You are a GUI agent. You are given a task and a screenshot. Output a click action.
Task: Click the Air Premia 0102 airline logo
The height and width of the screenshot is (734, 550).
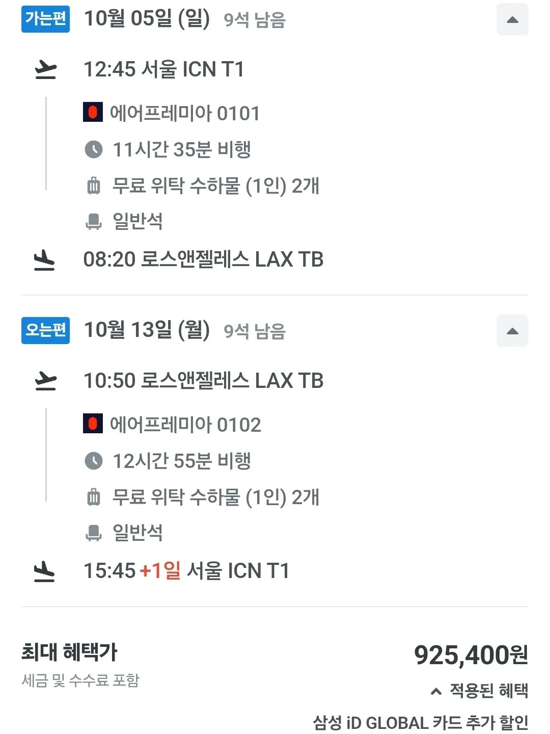point(93,424)
